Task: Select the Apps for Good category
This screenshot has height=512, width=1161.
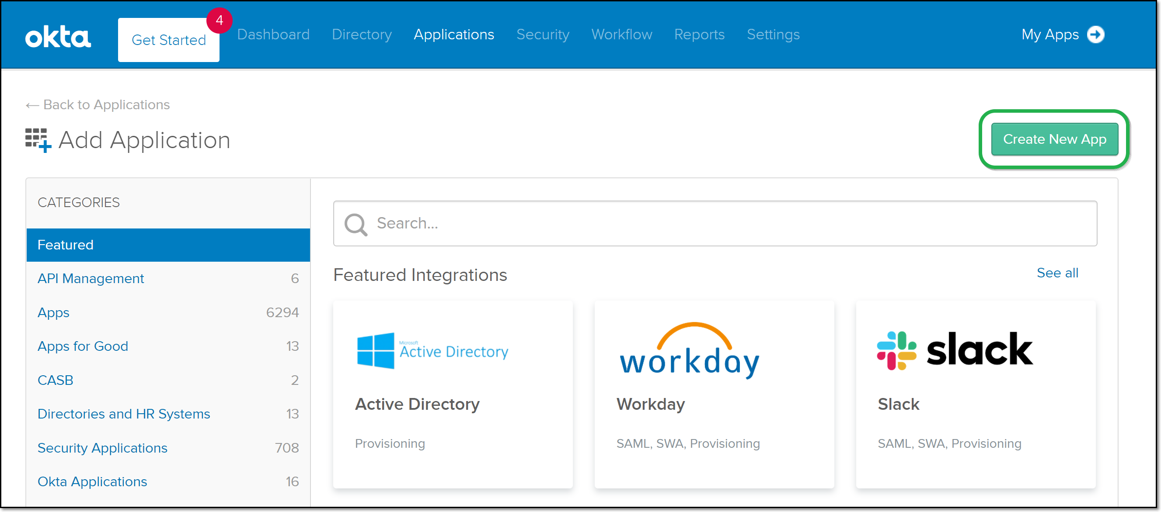Action: click(168, 346)
